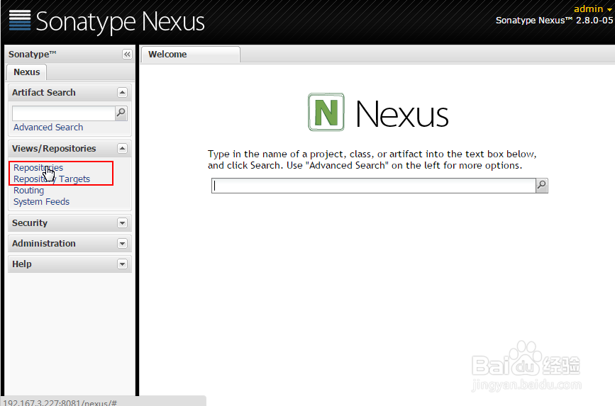615x406 pixels.
Task: Click the Sonatype Nexus 2.8.0-05 version text
Action: (x=554, y=21)
